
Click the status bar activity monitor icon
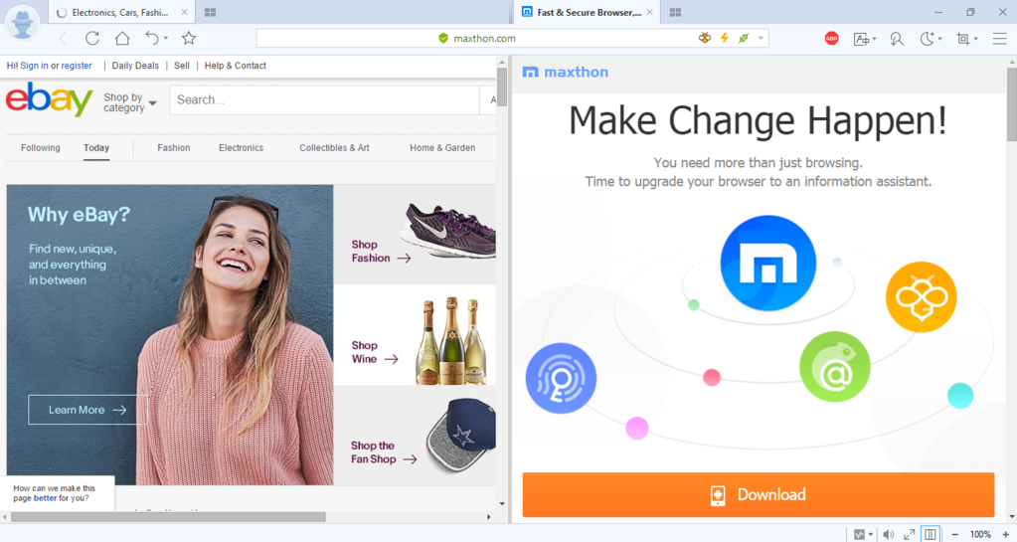(x=859, y=534)
